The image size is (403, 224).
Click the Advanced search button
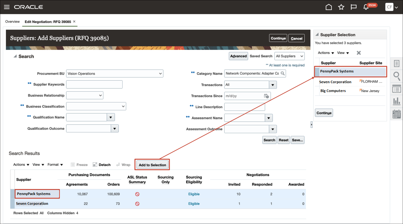click(238, 56)
